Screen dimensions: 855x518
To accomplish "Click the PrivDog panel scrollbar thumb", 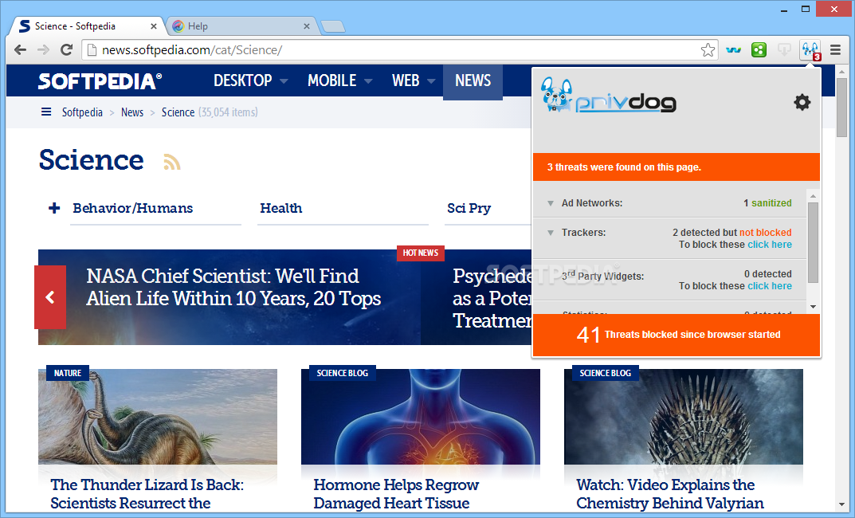I will coord(813,242).
